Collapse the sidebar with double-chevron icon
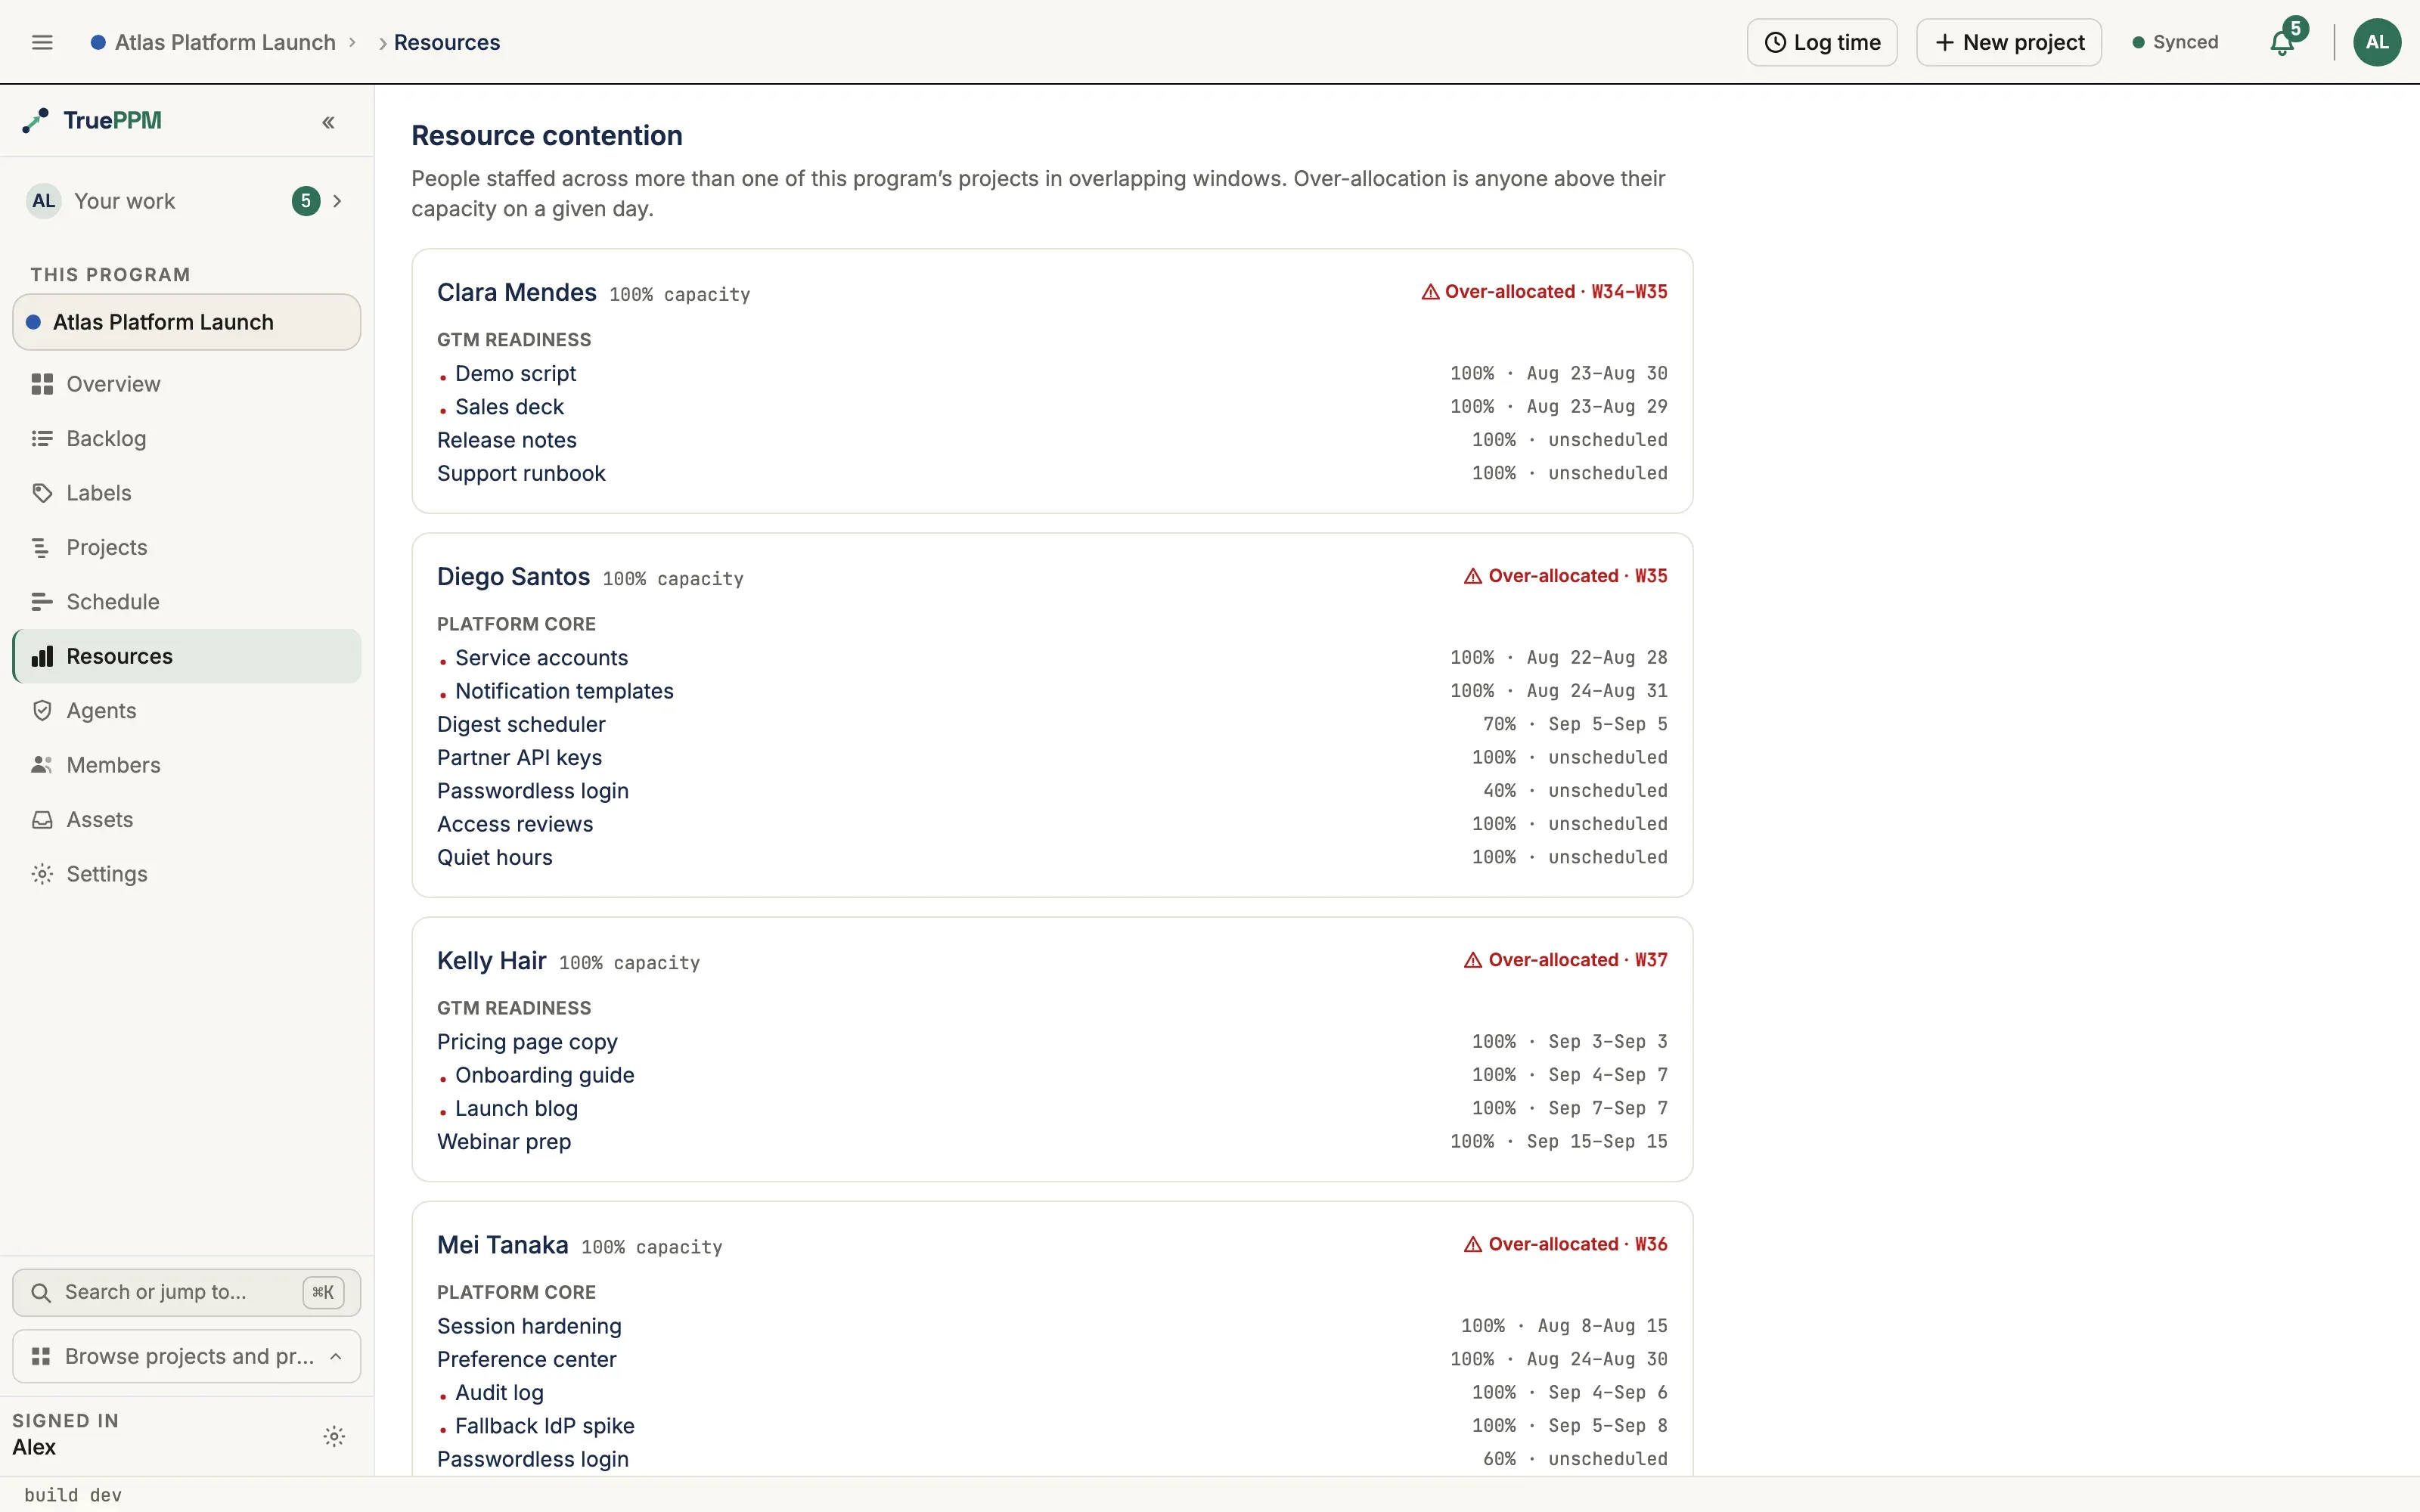The image size is (2420, 1512). [x=328, y=122]
